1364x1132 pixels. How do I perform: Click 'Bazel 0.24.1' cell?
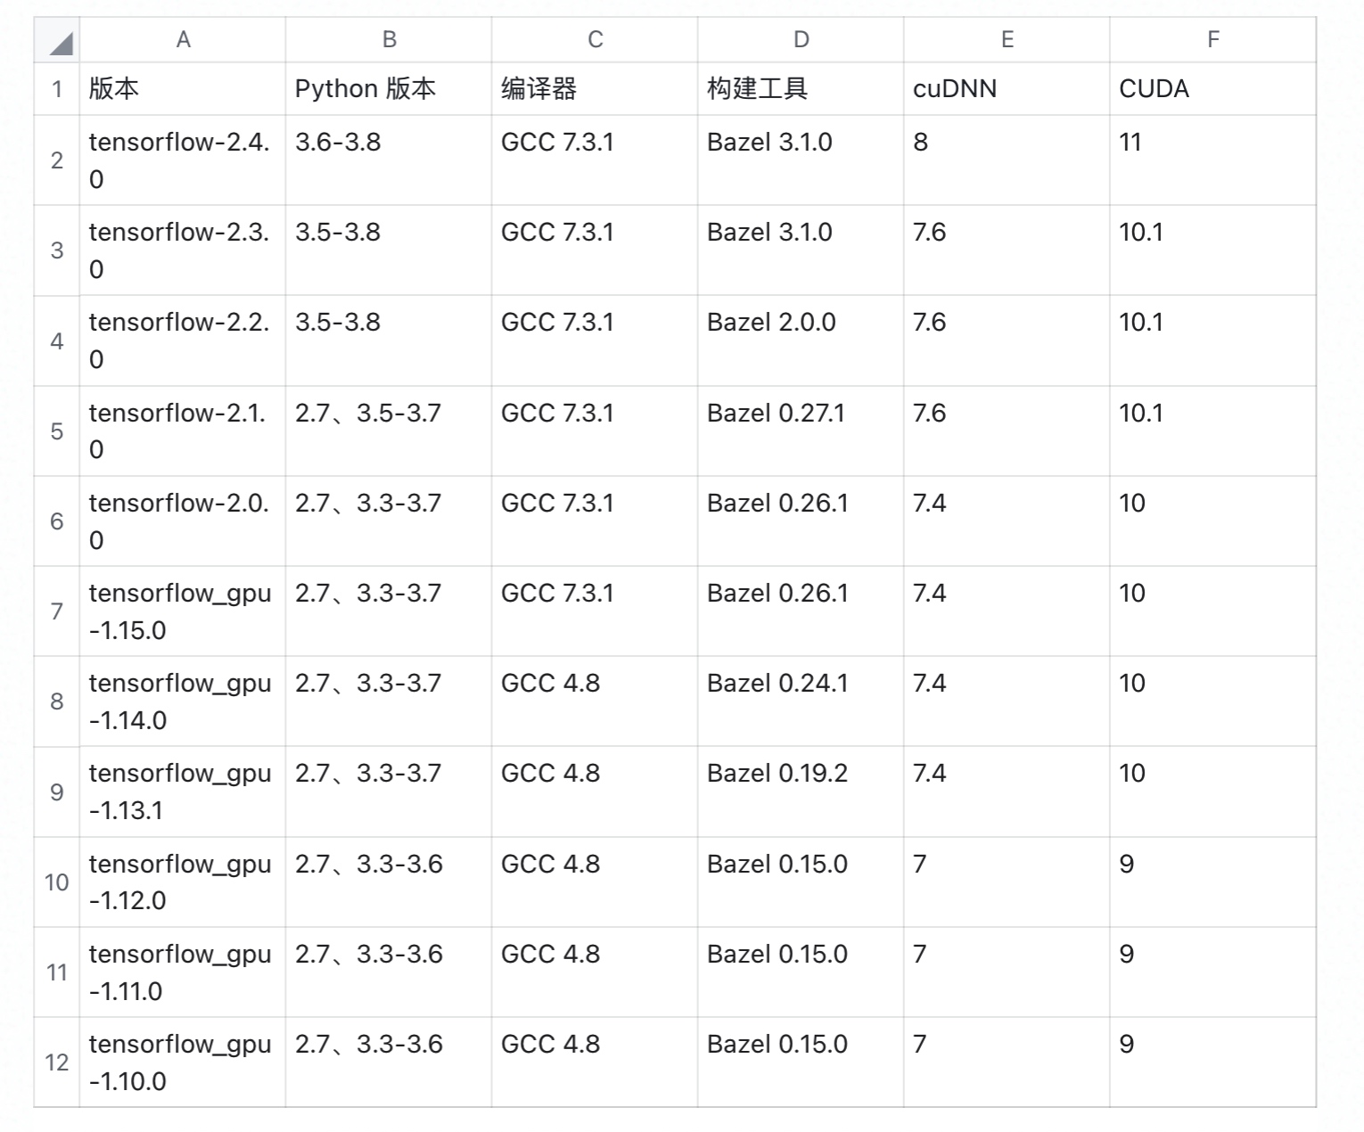801,701
